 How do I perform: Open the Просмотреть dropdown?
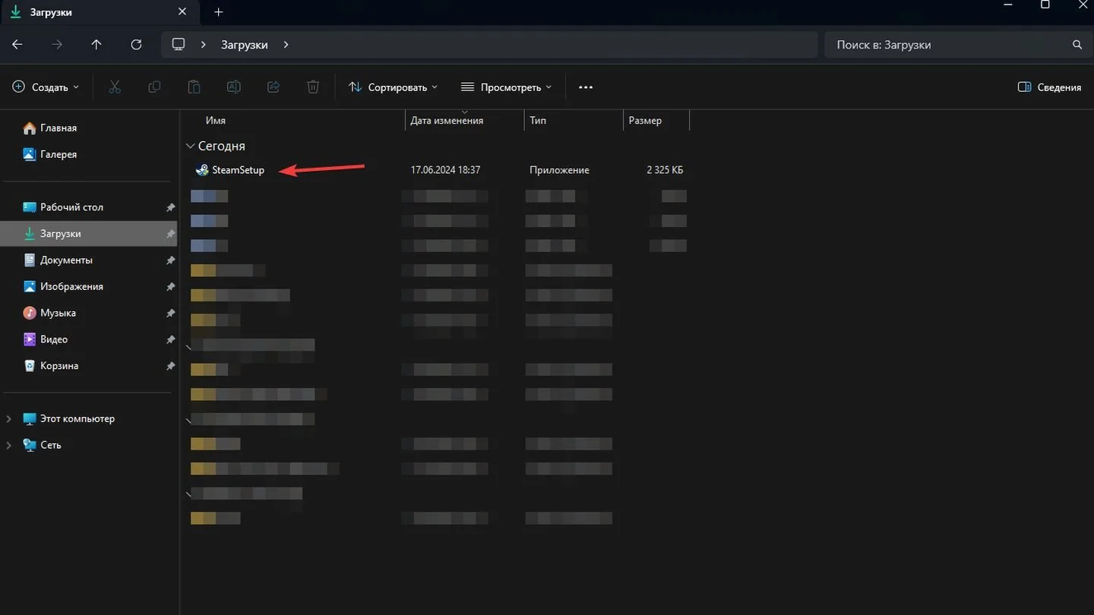[506, 87]
